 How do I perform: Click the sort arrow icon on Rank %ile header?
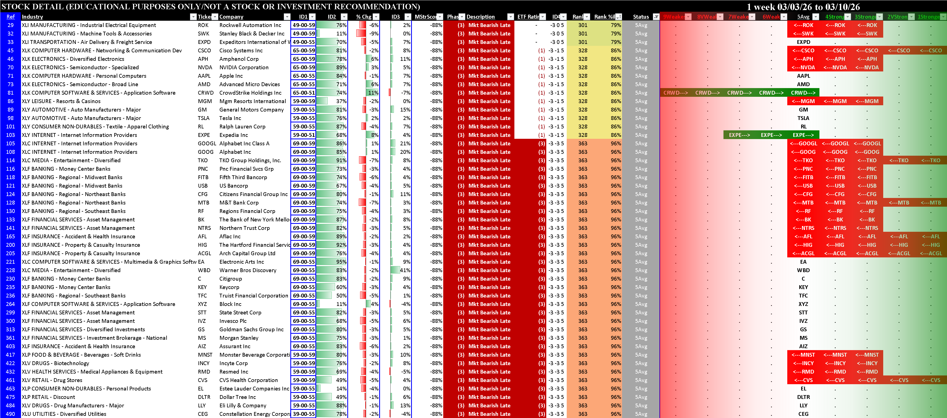pos(618,17)
